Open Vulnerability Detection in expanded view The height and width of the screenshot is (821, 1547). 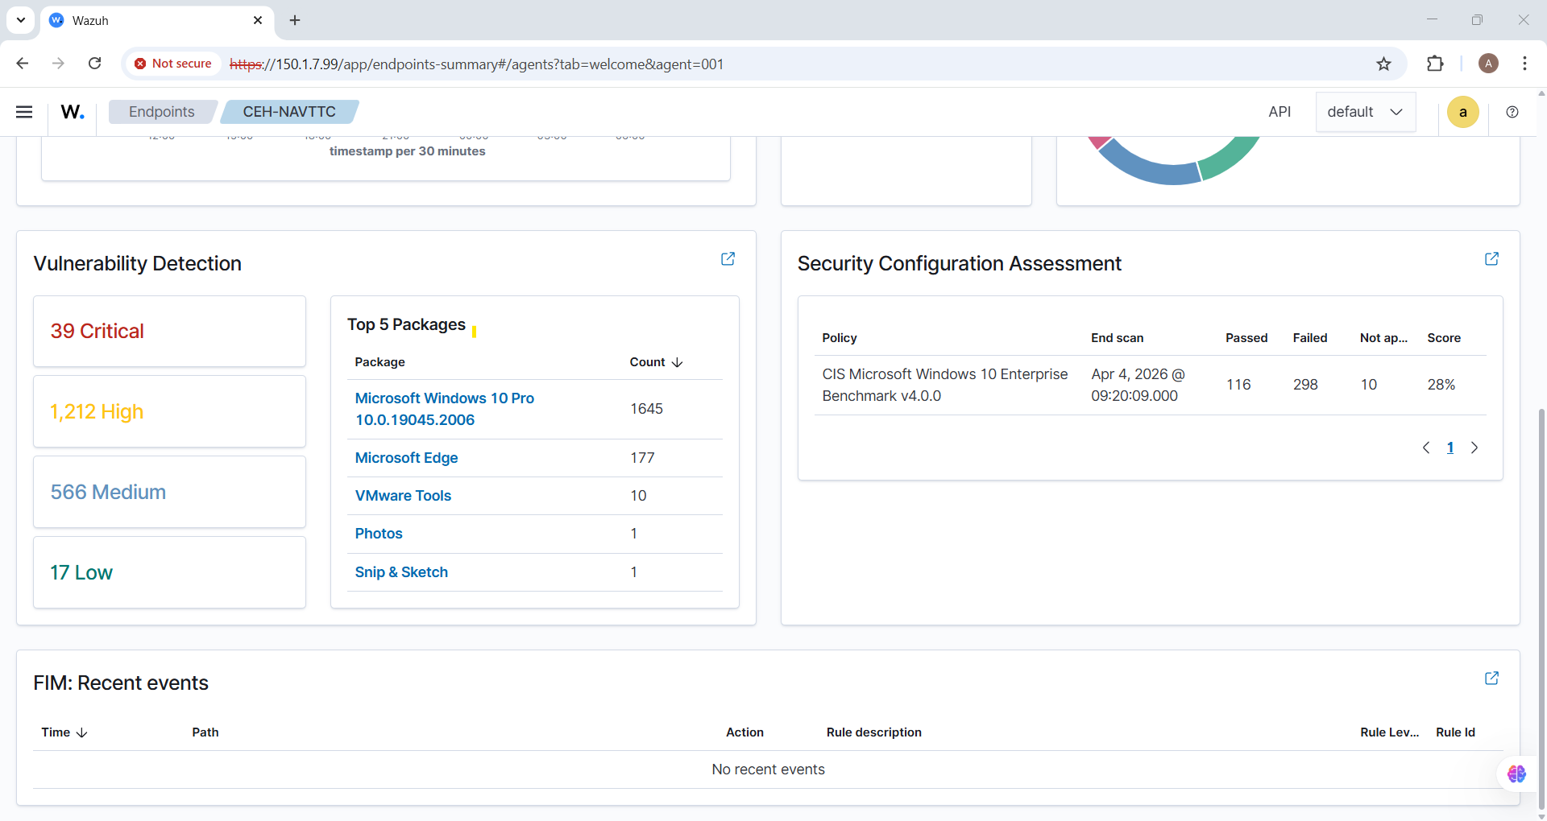(x=728, y=258)
